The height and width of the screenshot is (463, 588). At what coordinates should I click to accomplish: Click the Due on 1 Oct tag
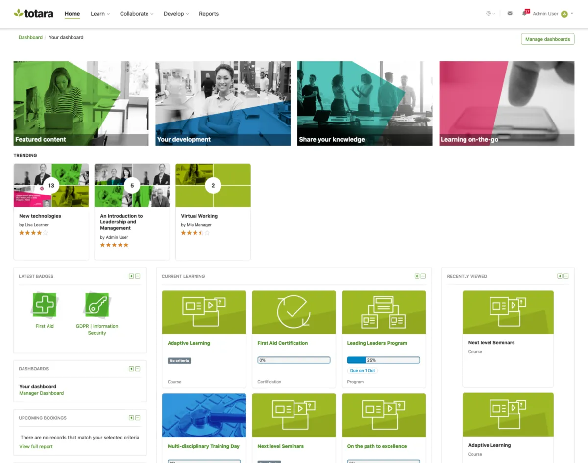point(363,371)
